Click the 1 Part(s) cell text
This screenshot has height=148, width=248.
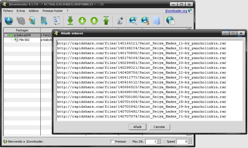pyautogui.click(x=46, y=35)
